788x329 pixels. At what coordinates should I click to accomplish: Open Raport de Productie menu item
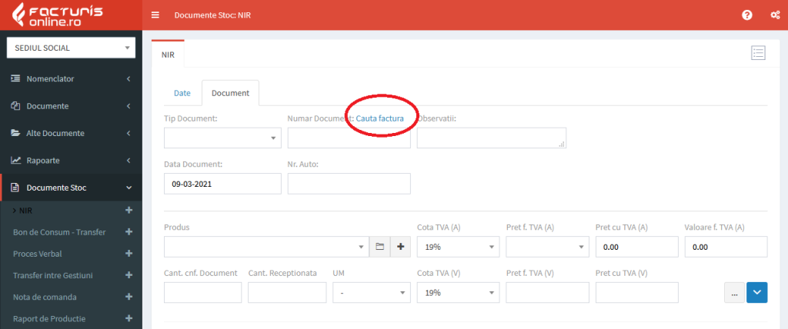tap(49, 318)
